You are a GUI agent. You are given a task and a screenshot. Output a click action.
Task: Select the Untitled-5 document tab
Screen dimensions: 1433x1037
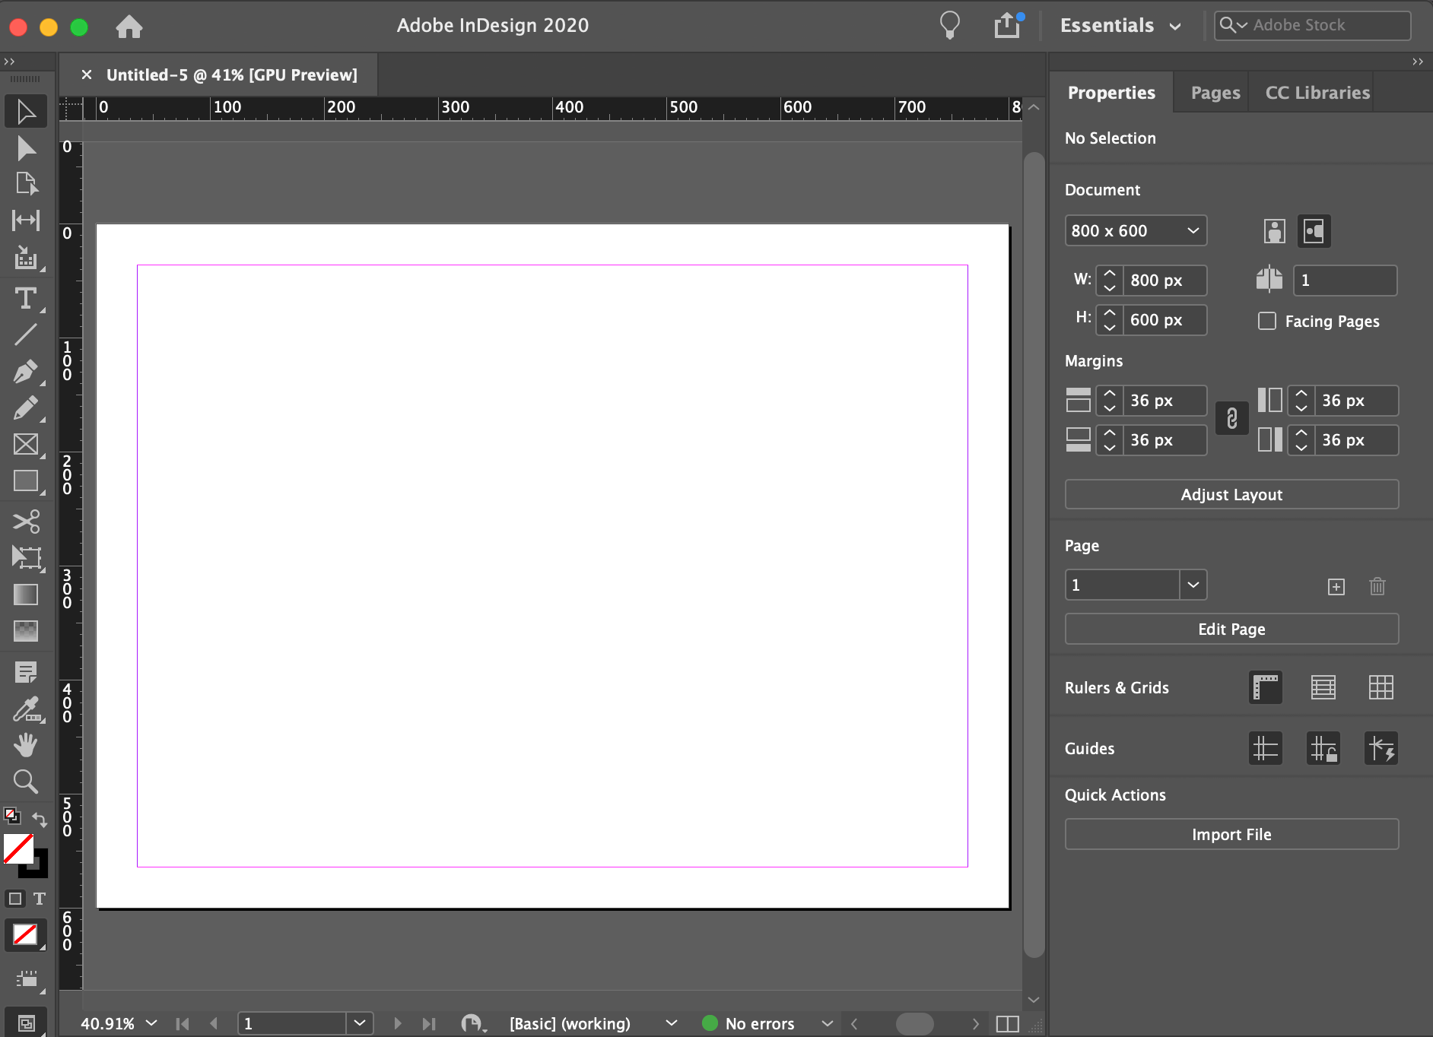click(231, 75)
